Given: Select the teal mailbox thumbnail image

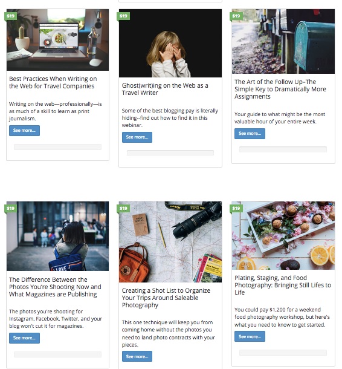Looking at the screenshot, I should tap(283, 41).
